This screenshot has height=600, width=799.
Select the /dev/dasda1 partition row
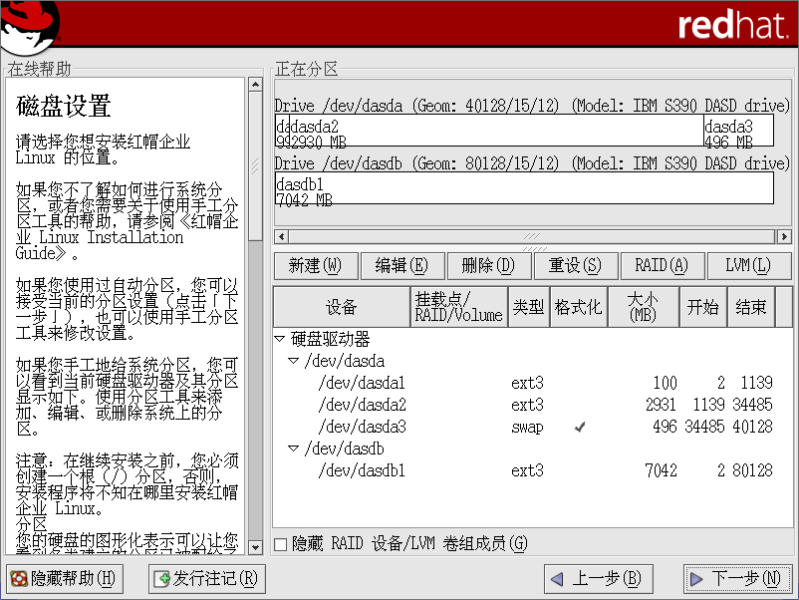pos(532,383)
